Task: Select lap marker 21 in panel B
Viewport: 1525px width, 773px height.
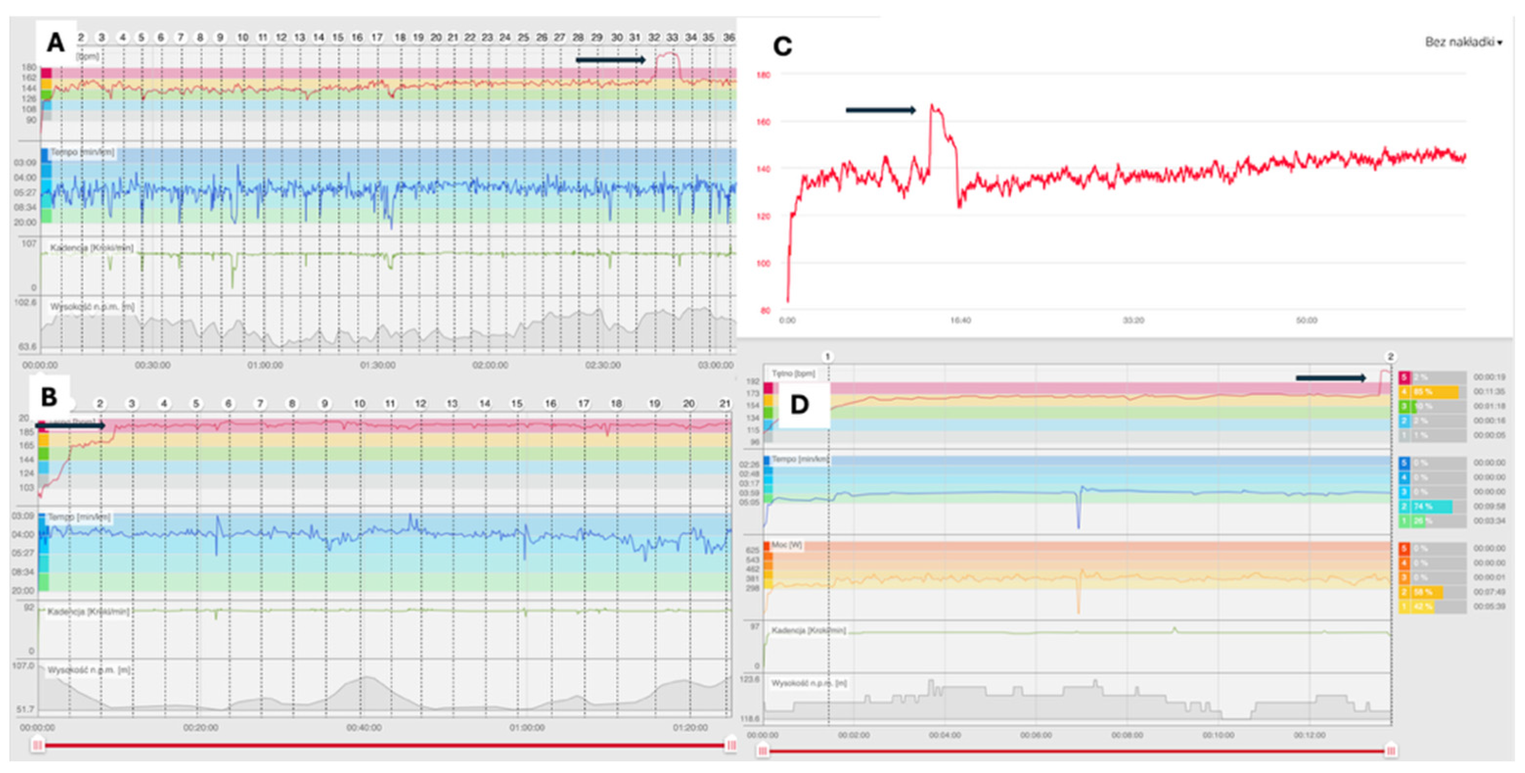Action: point(725,404)
